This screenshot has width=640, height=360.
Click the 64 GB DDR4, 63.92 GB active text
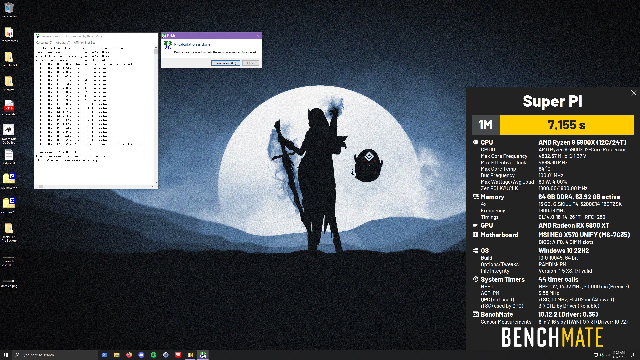click(579, 197)
